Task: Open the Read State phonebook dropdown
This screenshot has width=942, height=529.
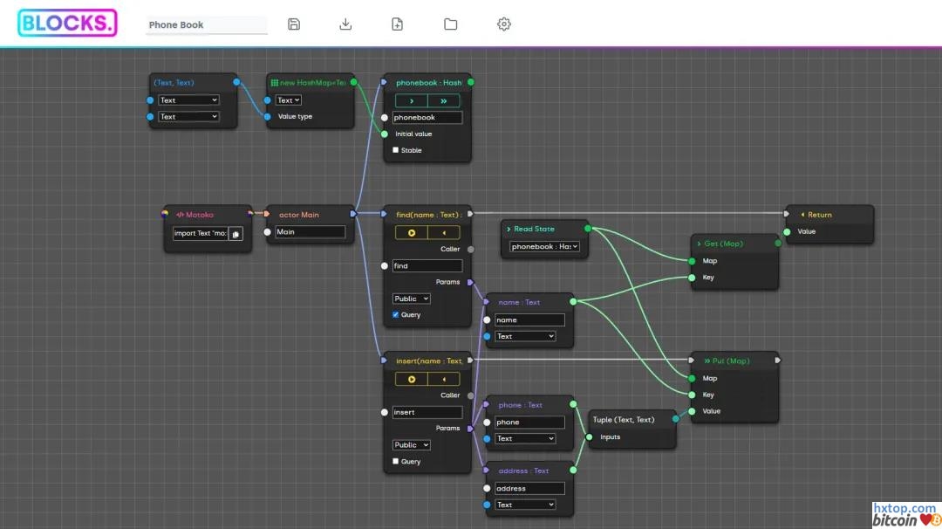Action: pos(545,247)
